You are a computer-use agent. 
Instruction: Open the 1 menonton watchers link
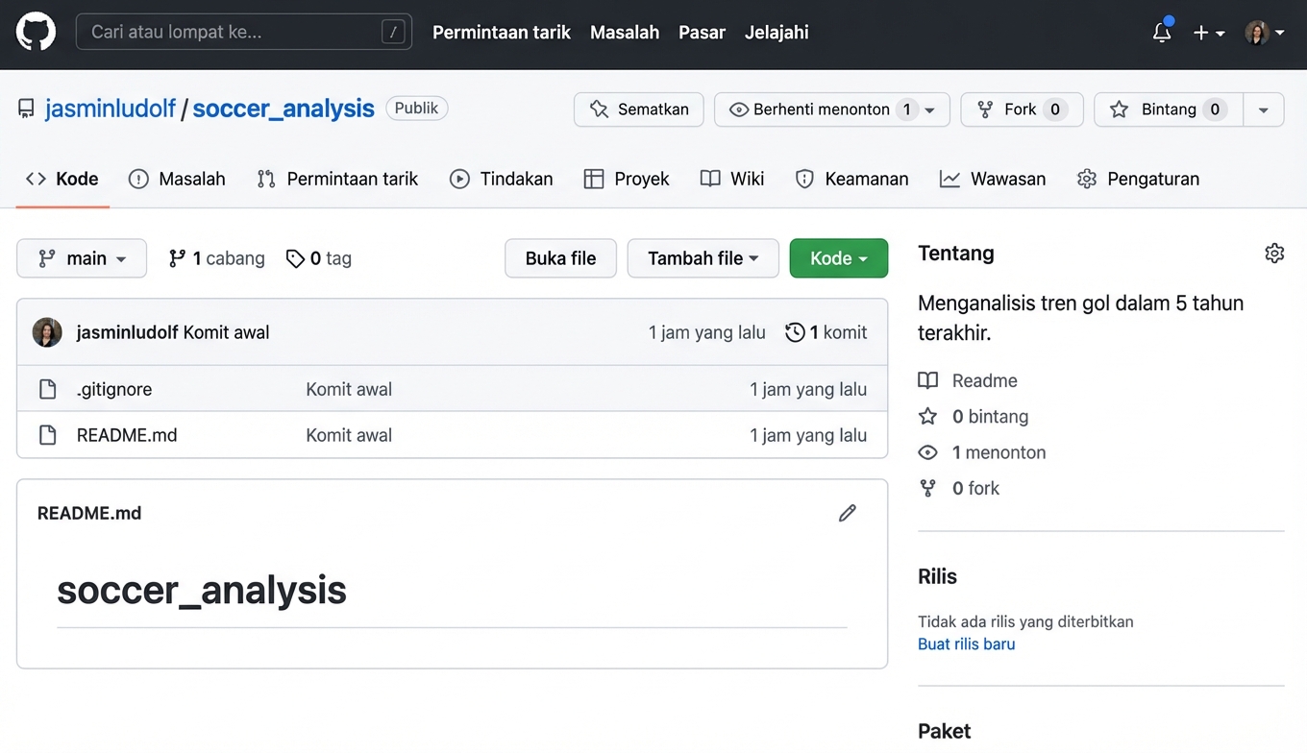coord(982,452)
